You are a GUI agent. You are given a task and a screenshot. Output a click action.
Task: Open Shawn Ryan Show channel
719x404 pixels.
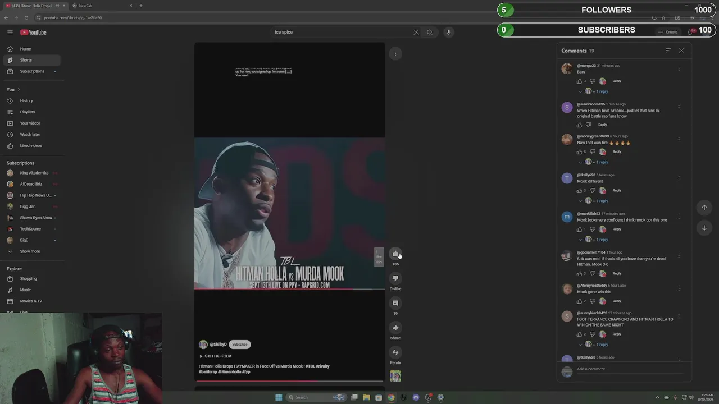pos(32,218)
